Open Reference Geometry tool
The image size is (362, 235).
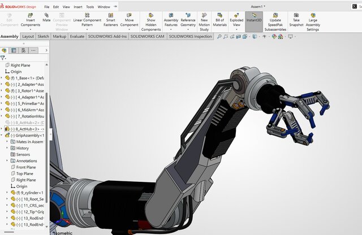188,20
